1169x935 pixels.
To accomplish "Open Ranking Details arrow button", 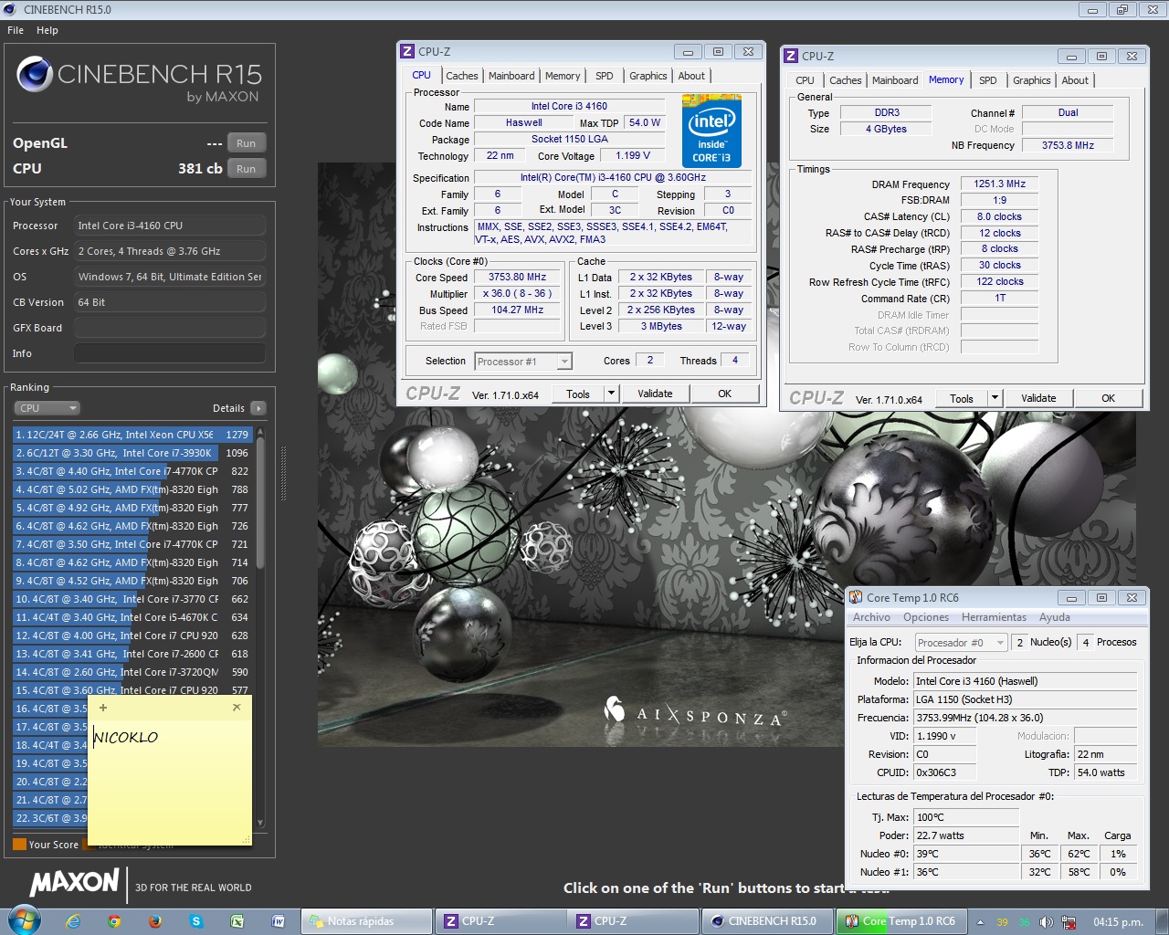I will pyautogui.click(x=258, y=408).
